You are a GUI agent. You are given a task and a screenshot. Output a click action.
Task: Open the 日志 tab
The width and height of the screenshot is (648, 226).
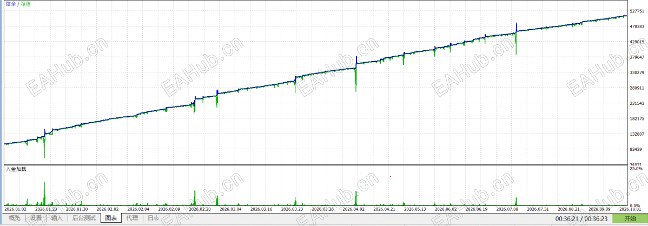point(153,218)
